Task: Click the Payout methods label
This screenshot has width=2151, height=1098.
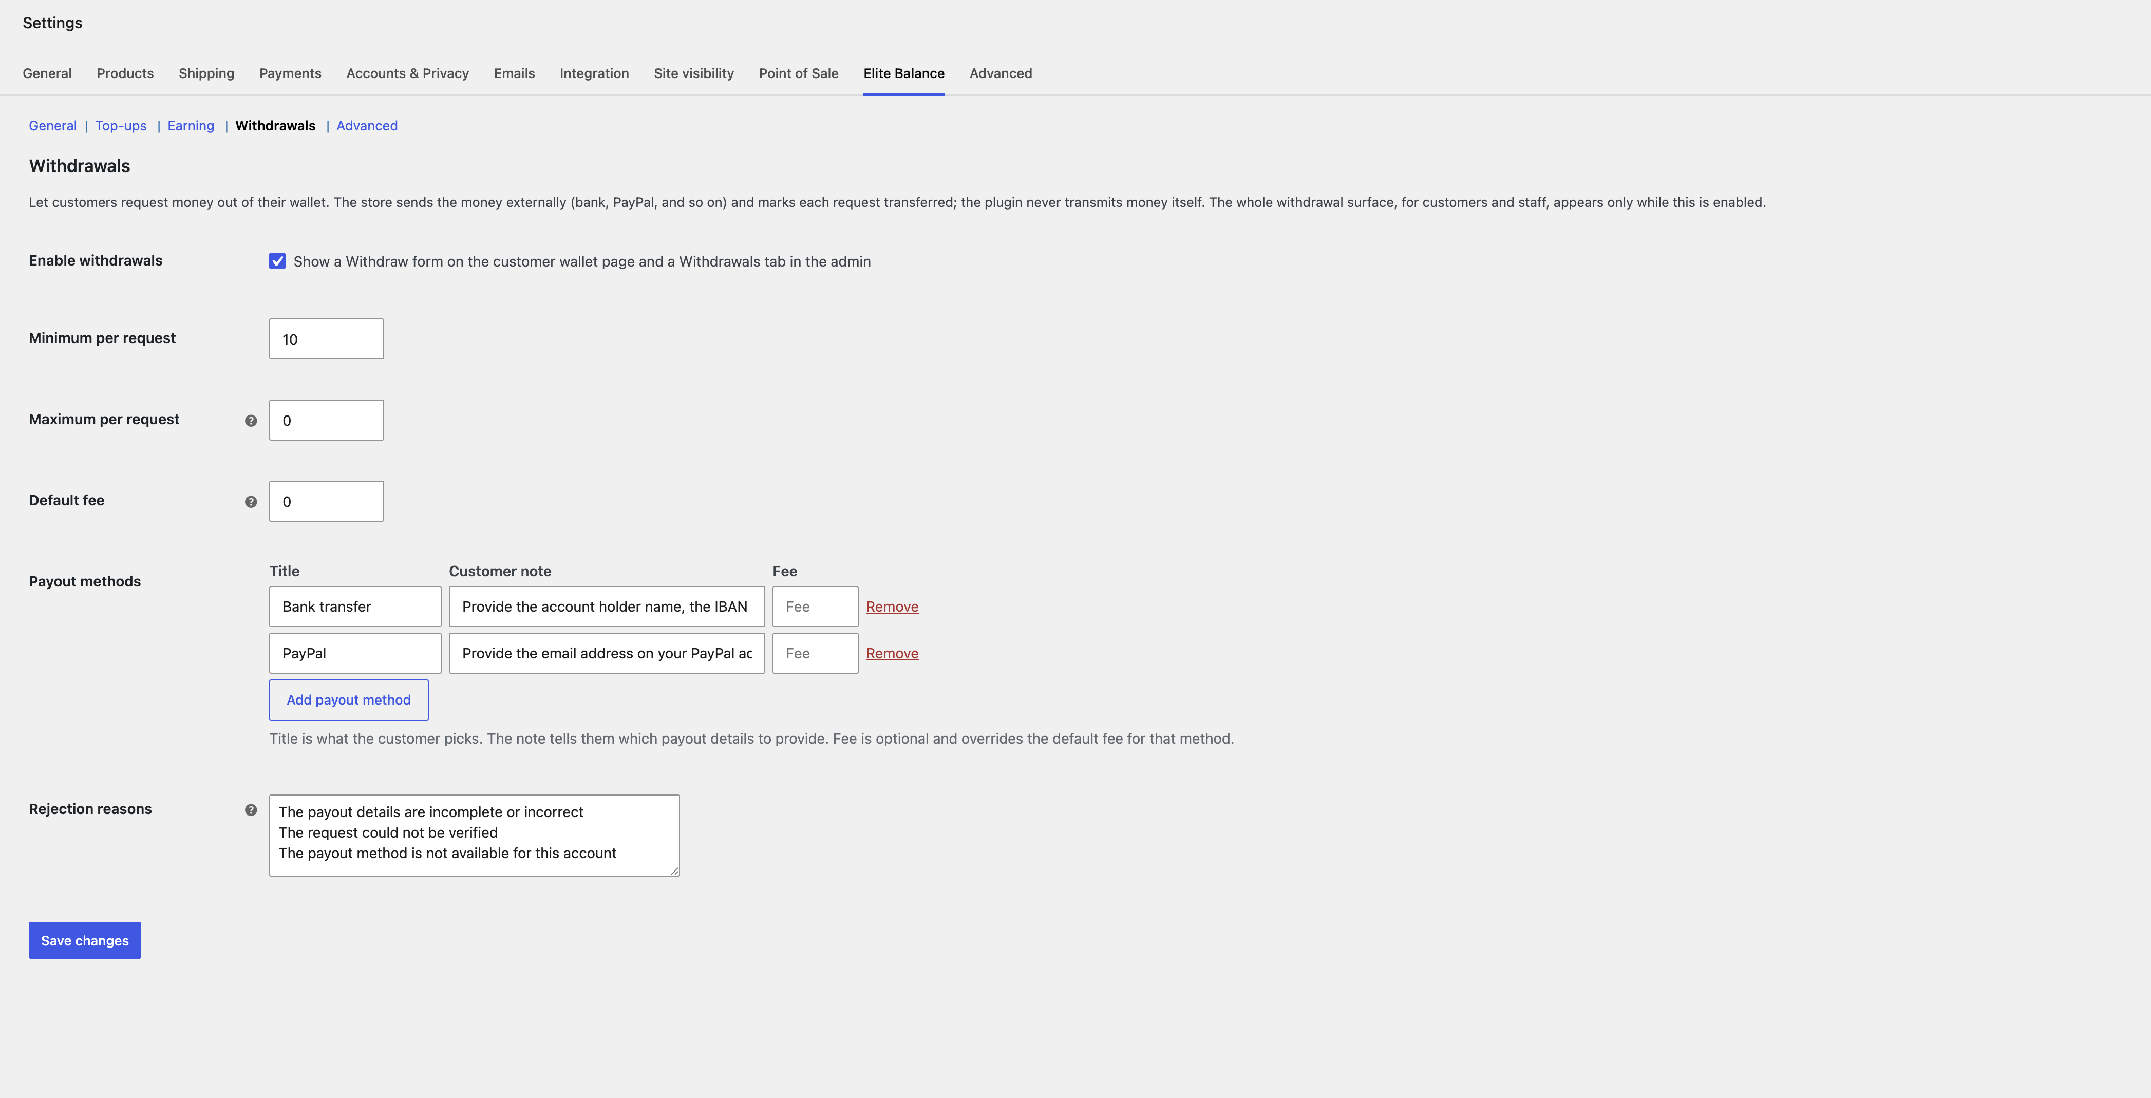Action: 84,581
